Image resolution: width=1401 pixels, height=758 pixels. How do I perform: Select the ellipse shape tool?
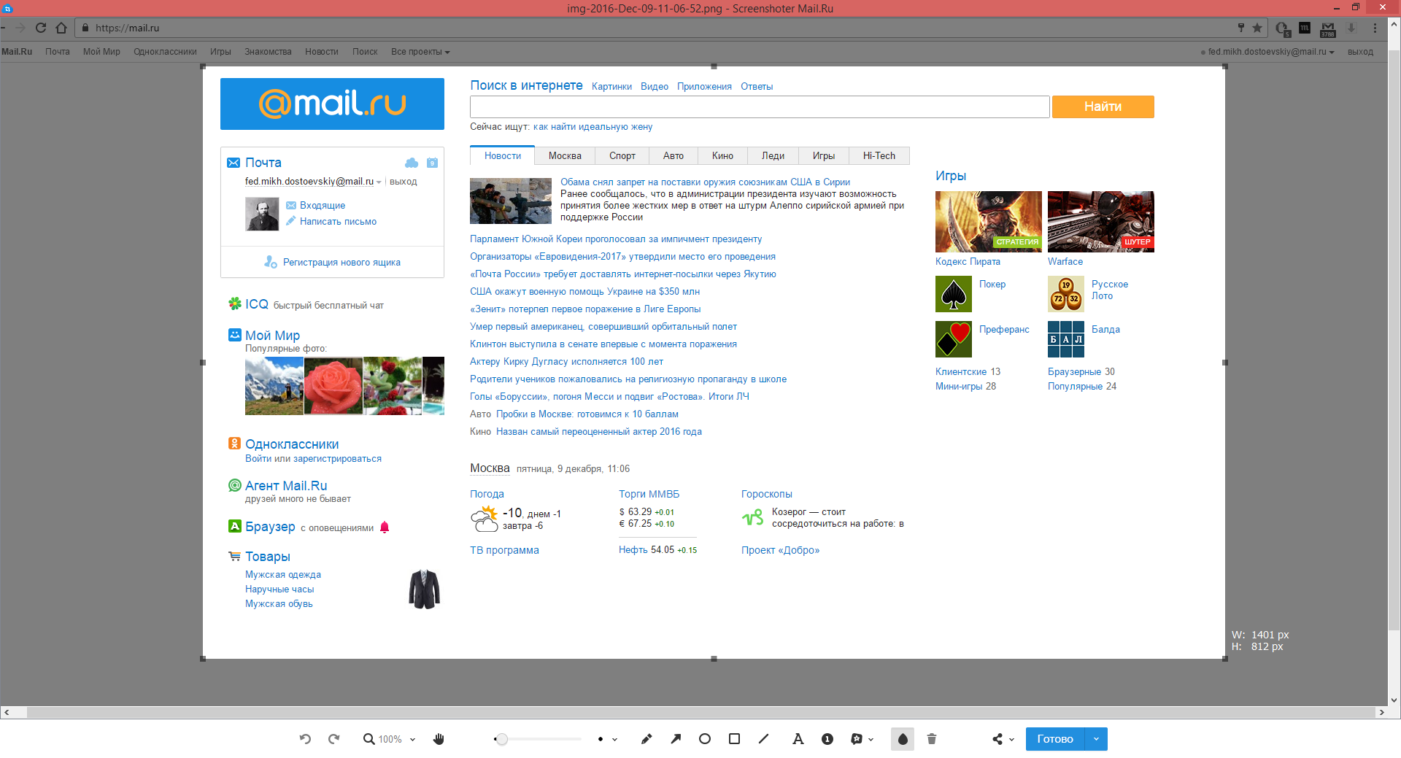coord(705,739)
